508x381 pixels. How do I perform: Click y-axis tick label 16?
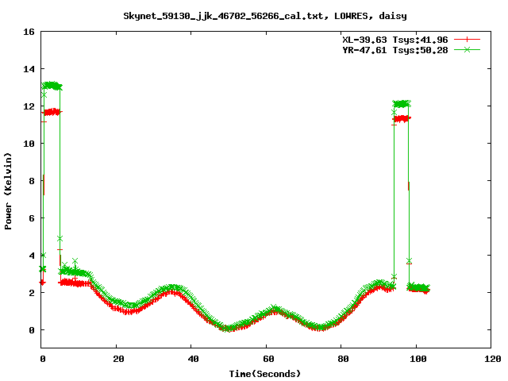click(29, 32)
